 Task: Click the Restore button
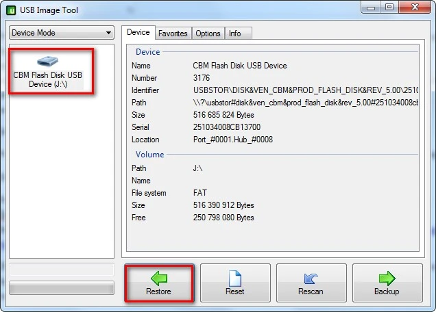159,283
